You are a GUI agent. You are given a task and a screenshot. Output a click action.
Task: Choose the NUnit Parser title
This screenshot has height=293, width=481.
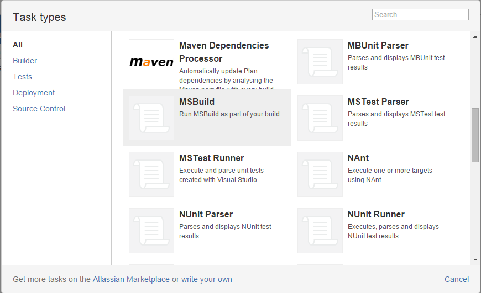click(x=206, y=215)
